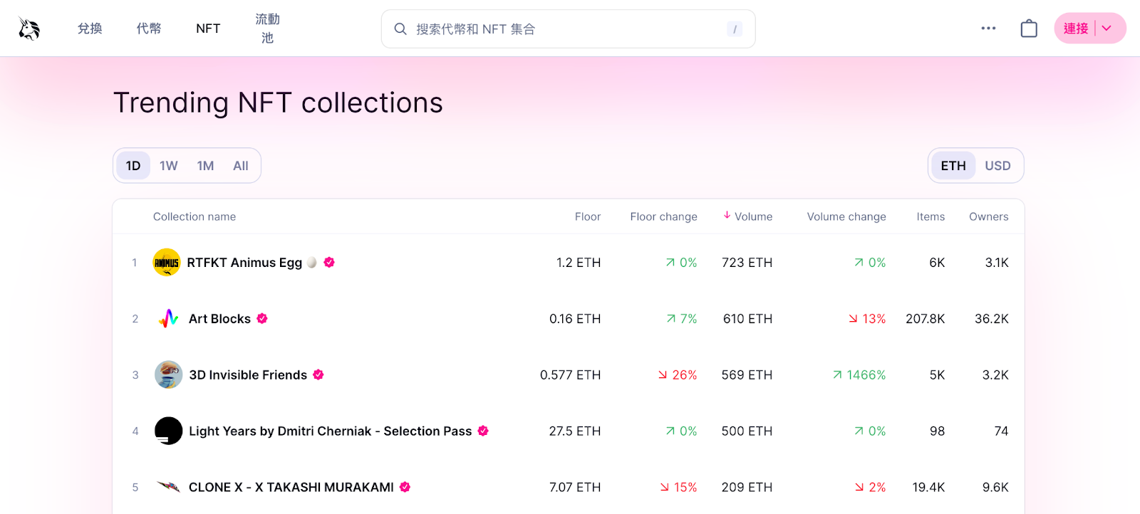Sort by Floor change column header
This screenshot has height=514, width=1140.
pos(663,216)
